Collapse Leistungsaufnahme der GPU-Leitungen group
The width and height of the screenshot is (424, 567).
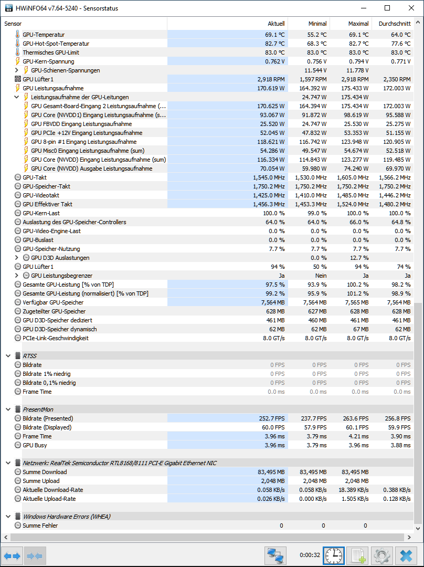[17, 97]
